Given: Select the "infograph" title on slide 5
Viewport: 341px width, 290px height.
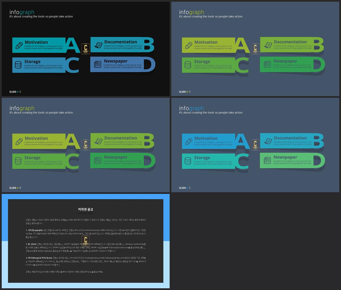Looking at the screenshot, I should click(x=192, y=108).
